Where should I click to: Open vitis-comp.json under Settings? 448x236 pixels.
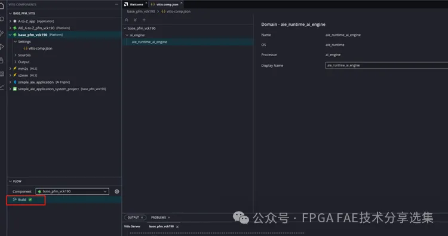coord(40,48)
